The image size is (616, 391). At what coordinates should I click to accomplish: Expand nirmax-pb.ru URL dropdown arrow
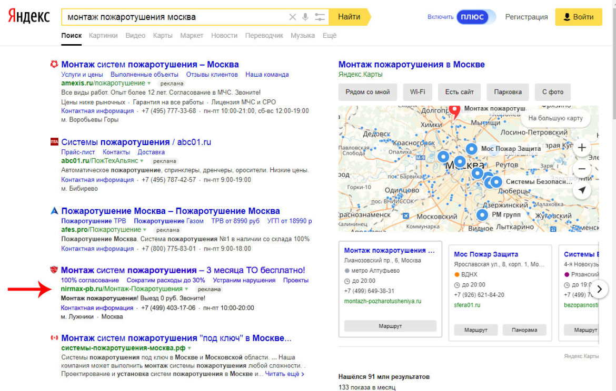186,289
